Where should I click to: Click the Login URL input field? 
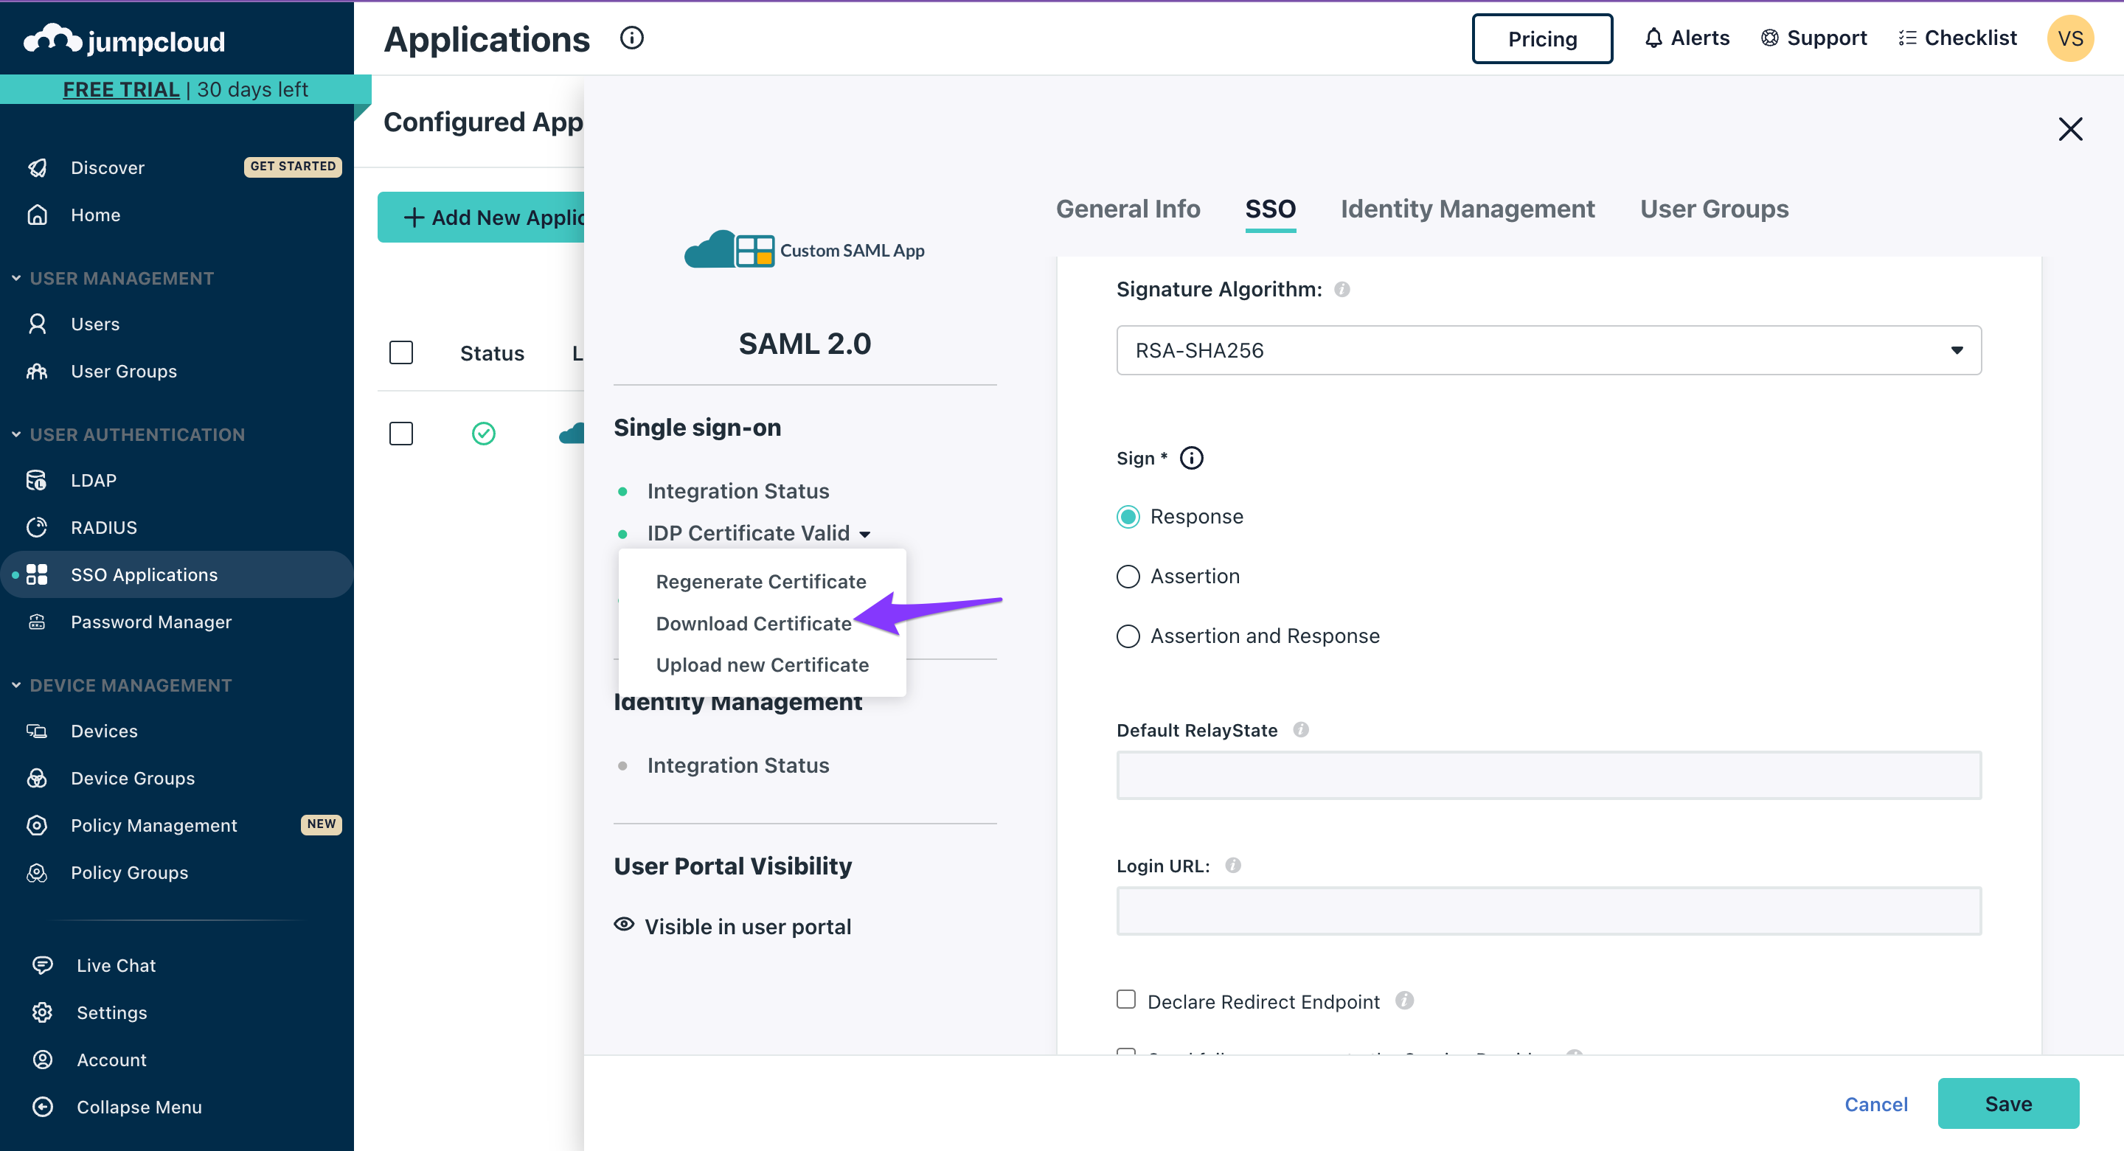point(1548,911)
